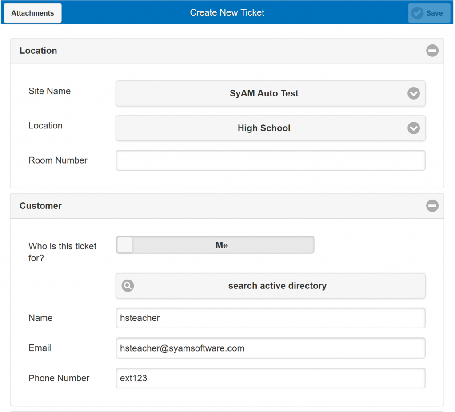Click the Phone Number field with ext123
The height and width of the screenshot is (412, 455).
click(270, 378)
